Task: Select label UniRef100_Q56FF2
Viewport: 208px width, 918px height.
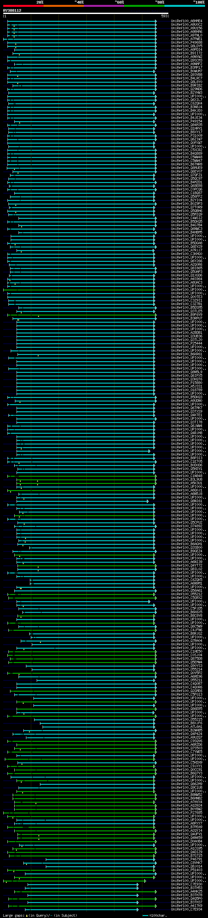Action: [x=187, y=196]
